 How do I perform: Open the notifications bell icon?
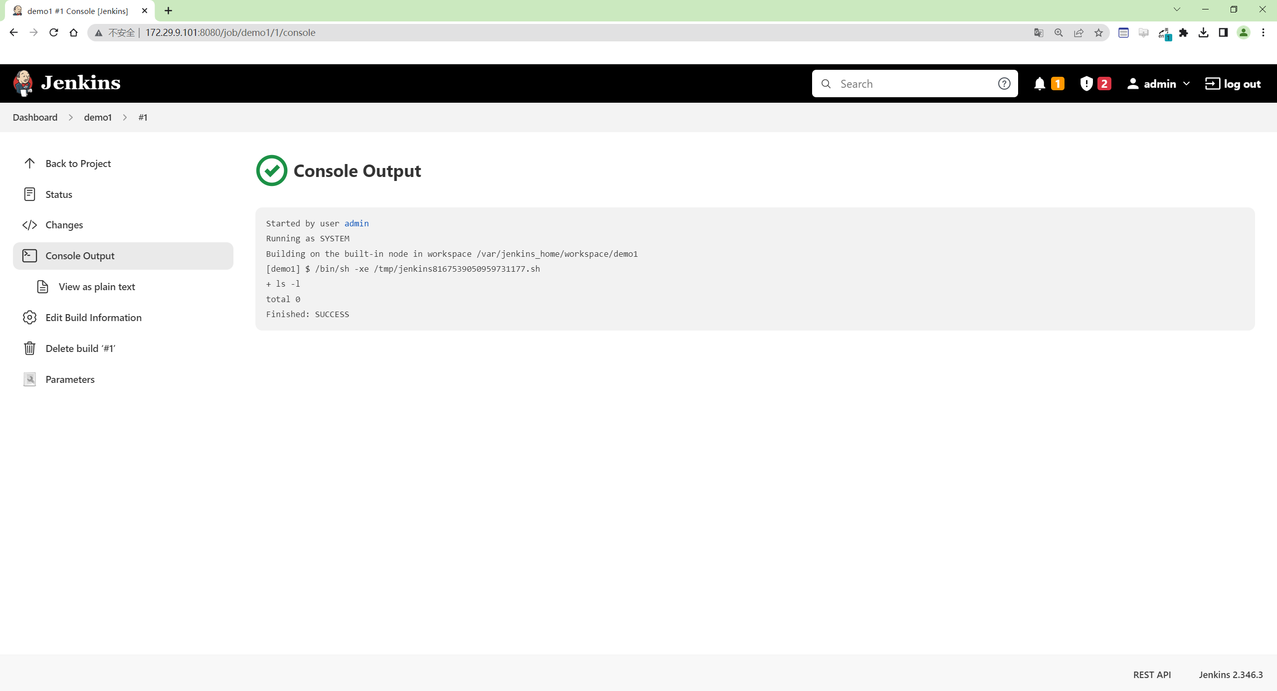tap(1040, 84)
